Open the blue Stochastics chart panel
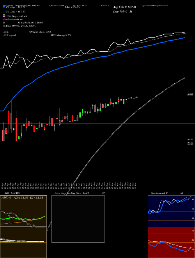The image size is (195, 258). point(171,211)
